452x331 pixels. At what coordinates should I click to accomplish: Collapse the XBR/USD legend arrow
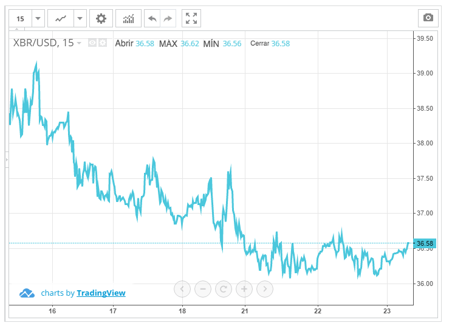coord(80,43)
